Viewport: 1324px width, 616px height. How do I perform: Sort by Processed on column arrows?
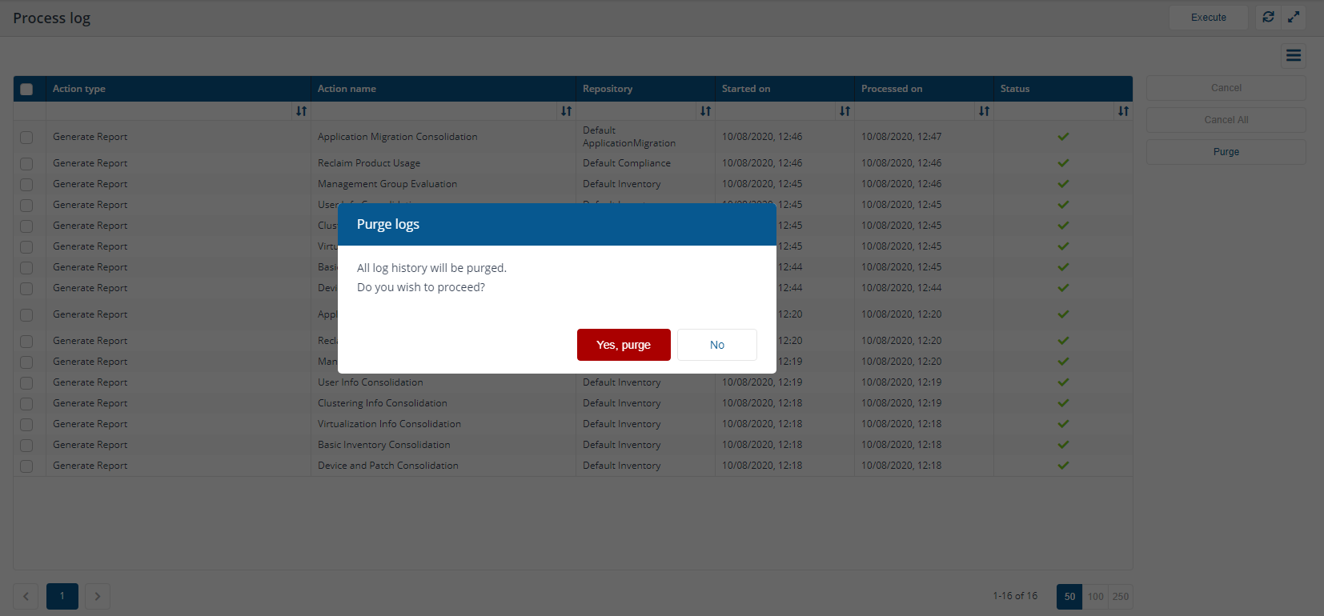coord(984,111)
